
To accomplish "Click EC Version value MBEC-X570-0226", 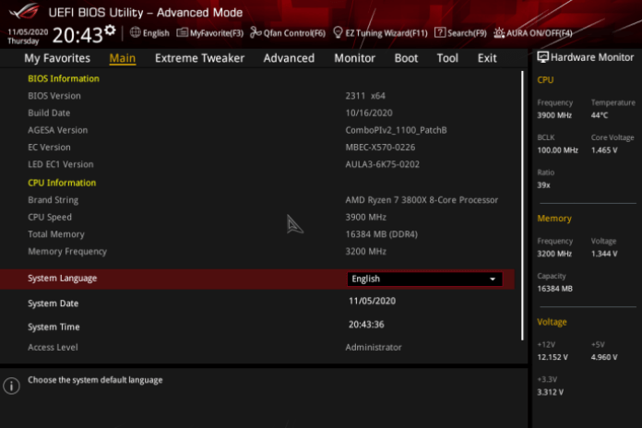I will point(380,148).
